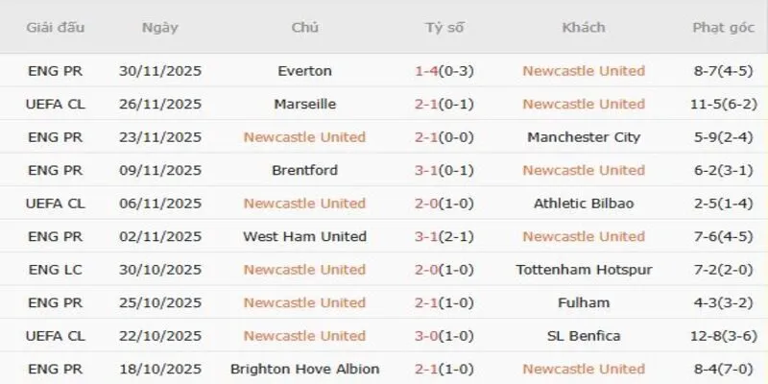The height and width of the screenshot is (384, 768).
Task: Click Newcastle United in the 30/11/2025 row
Action: (584, 71)
